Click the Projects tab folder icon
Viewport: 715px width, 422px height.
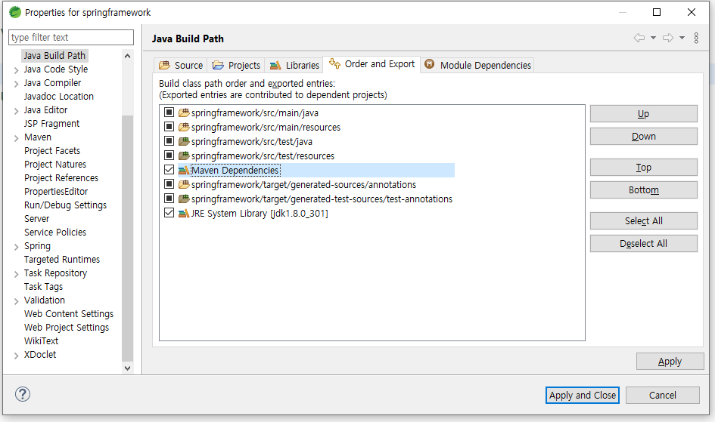tap(218, 65)
